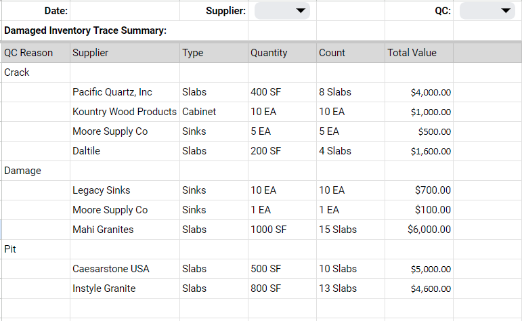Image resolution: width=522 pixels, height=321 pixels.
Task: Select the Cabinet type cell
Action: (x=214, y=112)
